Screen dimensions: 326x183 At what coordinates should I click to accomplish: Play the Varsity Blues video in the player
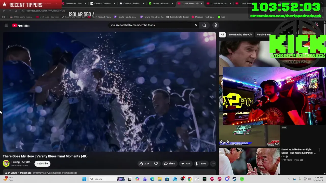(x=109, y=92)
